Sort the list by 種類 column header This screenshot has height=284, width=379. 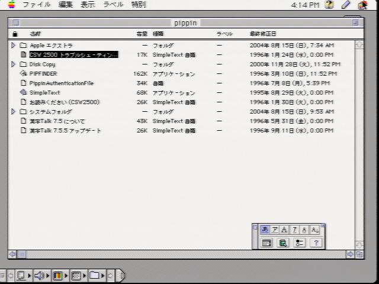(x=158, y=34)
